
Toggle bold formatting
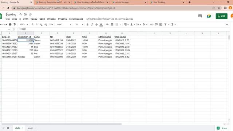click(87, 24)
